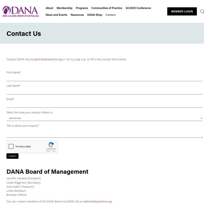
Task: Visit the DANA Shop page
Action: [95, 15]
